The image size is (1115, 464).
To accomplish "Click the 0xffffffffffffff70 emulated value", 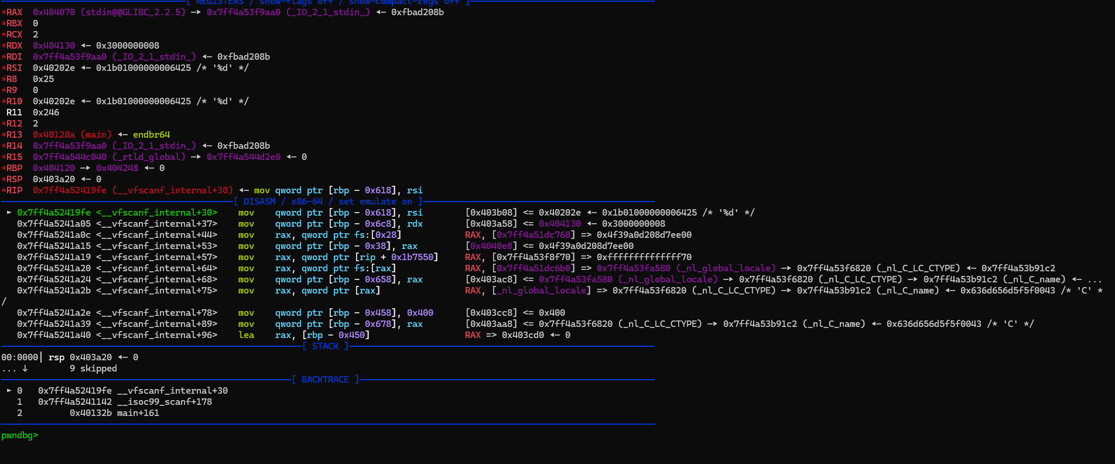I will coord(644,257).
